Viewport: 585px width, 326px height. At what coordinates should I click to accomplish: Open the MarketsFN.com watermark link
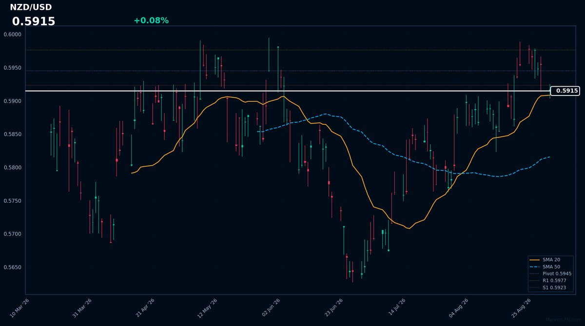(x=563, y=320)
